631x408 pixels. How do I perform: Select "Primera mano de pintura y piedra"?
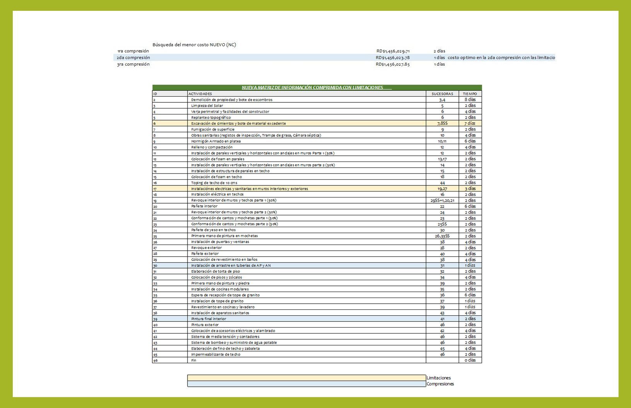[220, 283]
